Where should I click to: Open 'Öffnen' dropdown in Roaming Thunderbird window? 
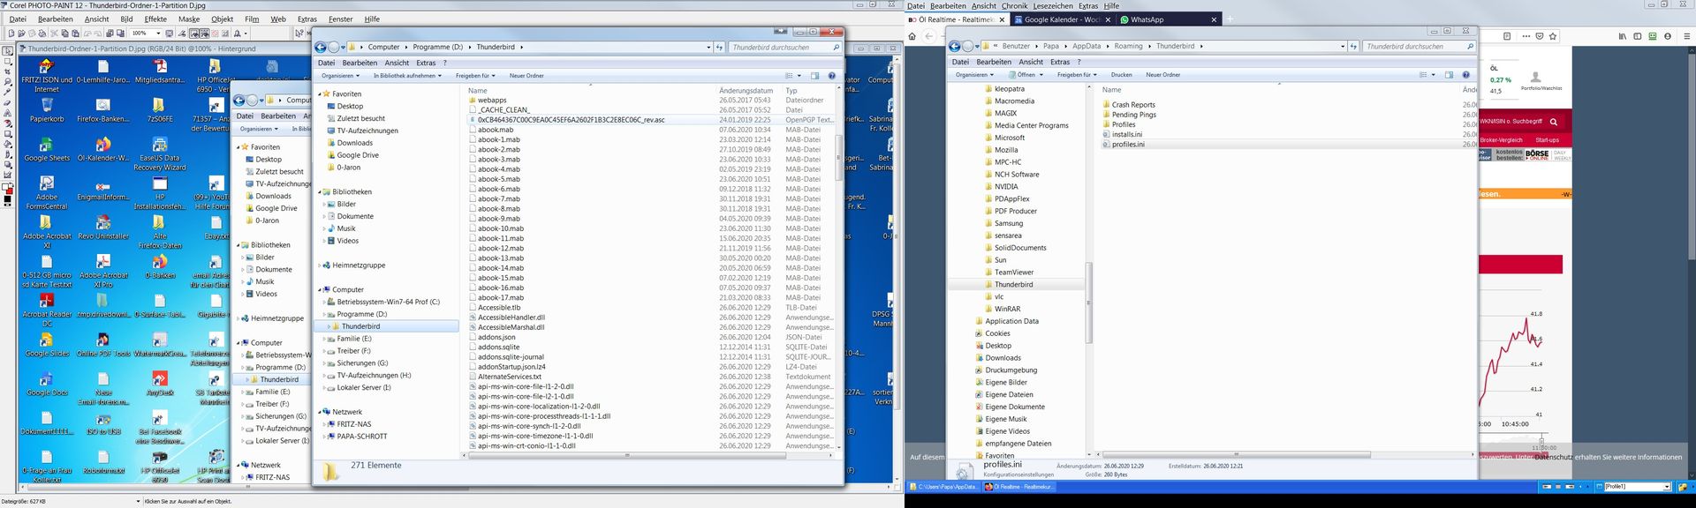[x=1025, y=75]
